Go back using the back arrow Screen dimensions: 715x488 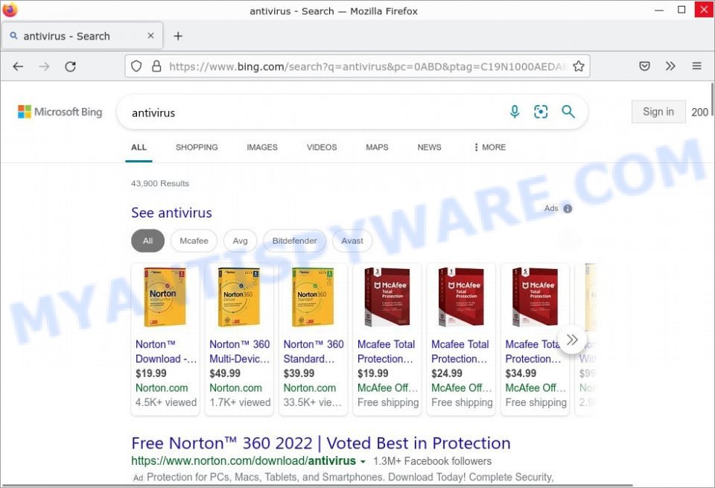[18, 66]
